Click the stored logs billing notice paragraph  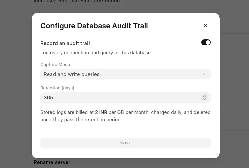126,116
